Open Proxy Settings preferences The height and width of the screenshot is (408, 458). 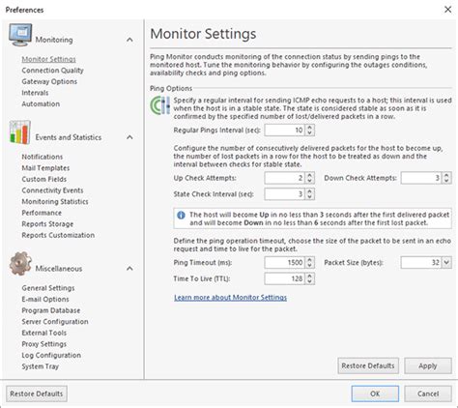(x=43, y=344)
